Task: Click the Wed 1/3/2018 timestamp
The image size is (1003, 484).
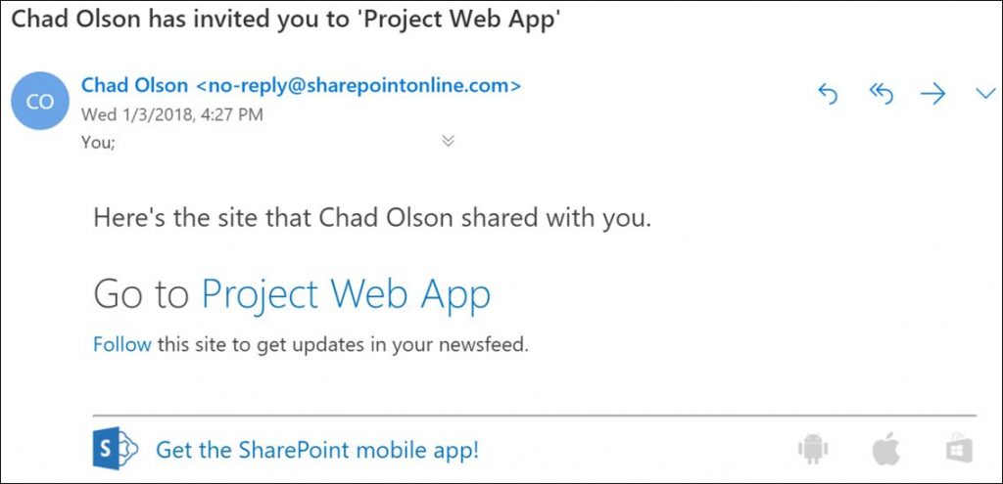Action: point(172,115)
